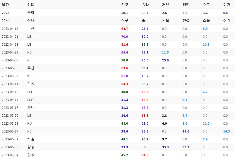Select splitter value 7.4
235x159 pixels.
point(205,139)
